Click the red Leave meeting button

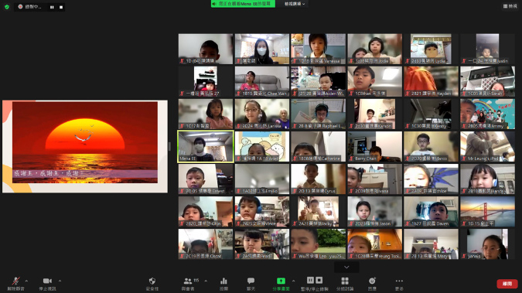pos(507,284)
